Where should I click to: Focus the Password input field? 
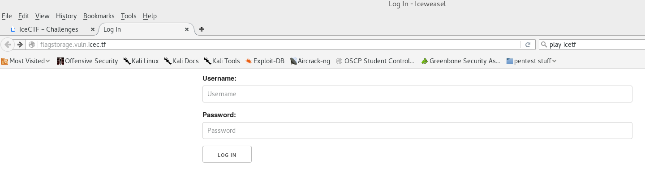coord(417,131)
